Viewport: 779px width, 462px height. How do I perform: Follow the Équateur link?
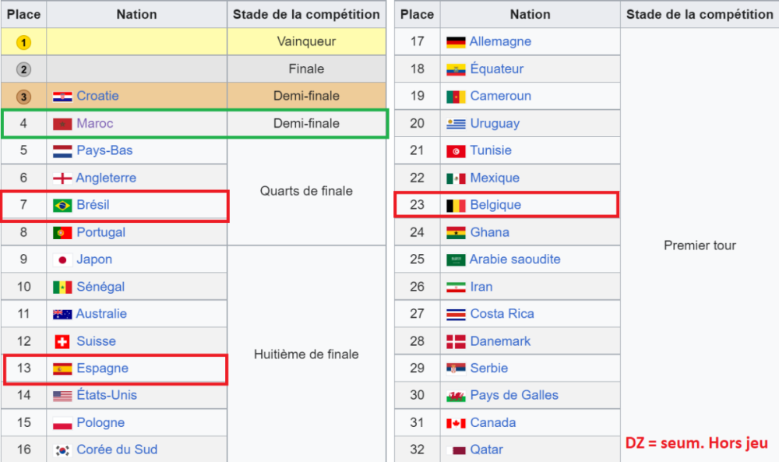click(x=497, y=69)
